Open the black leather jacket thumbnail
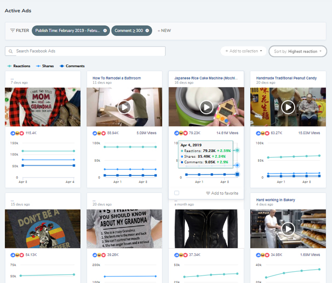Image resolution: width=332 pixels, height=283 pixels. click(206, 229)
